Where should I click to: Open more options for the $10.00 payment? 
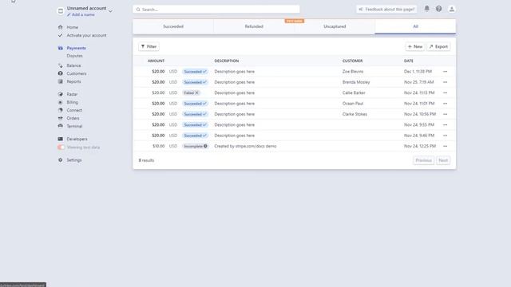pyautogui.click(x=446, y=146)
